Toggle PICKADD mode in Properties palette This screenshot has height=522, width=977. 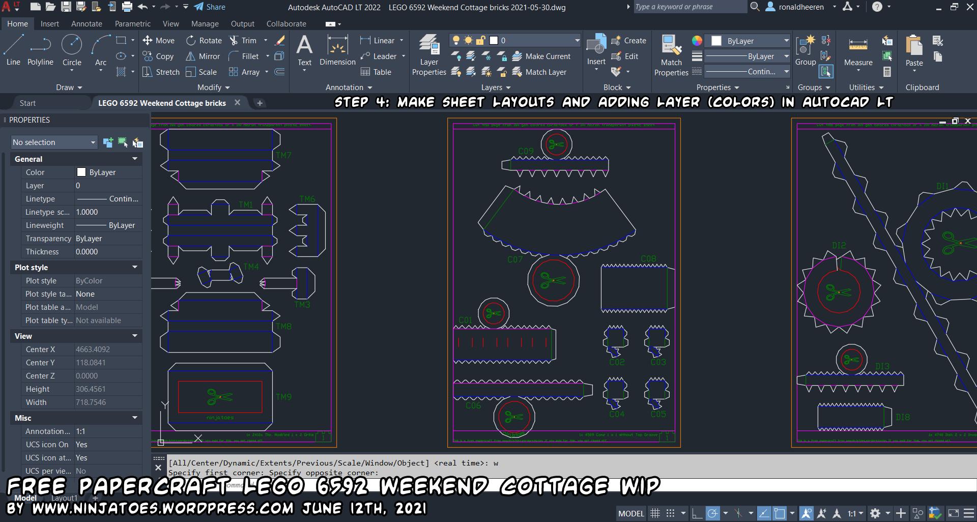pyautogui.click(x=108, y=142)
